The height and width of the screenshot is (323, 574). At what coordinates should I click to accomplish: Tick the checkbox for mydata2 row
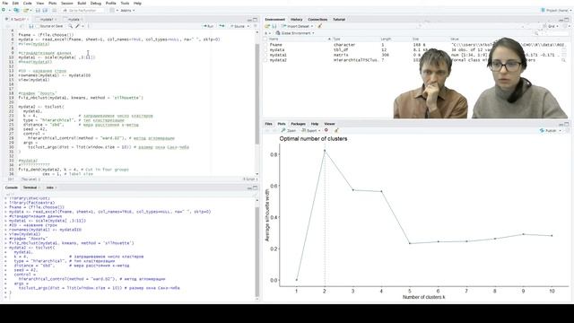[x=265, y=60]
